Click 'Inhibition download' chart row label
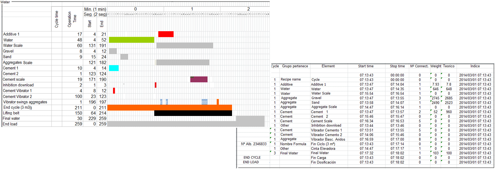This screenshot has width=499, height=173. (x=18, y=85)
